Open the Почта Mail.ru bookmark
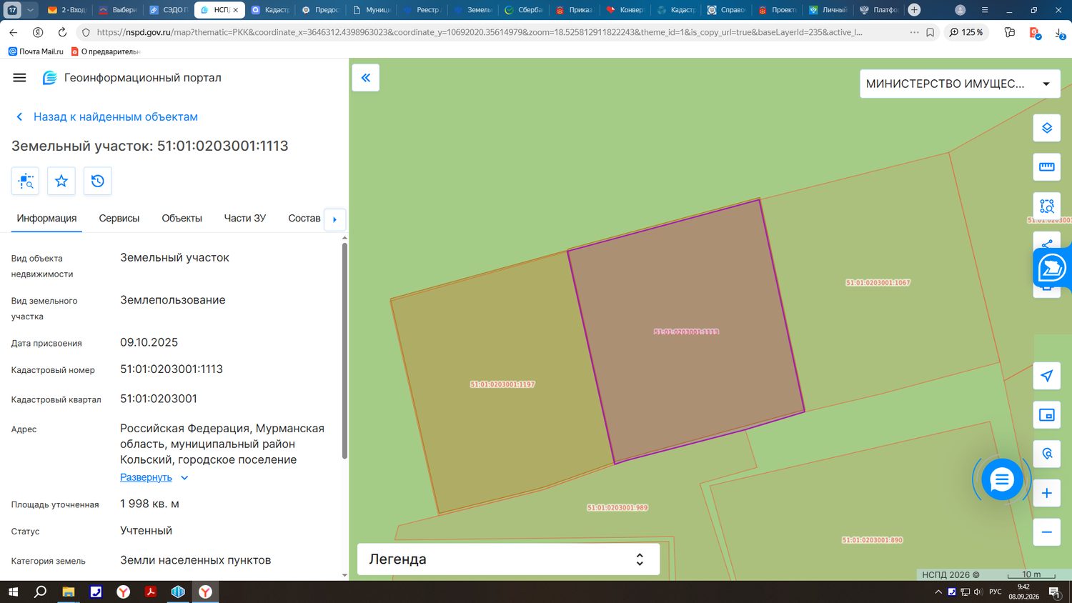 pyautogui.click(x=36, y=51)
